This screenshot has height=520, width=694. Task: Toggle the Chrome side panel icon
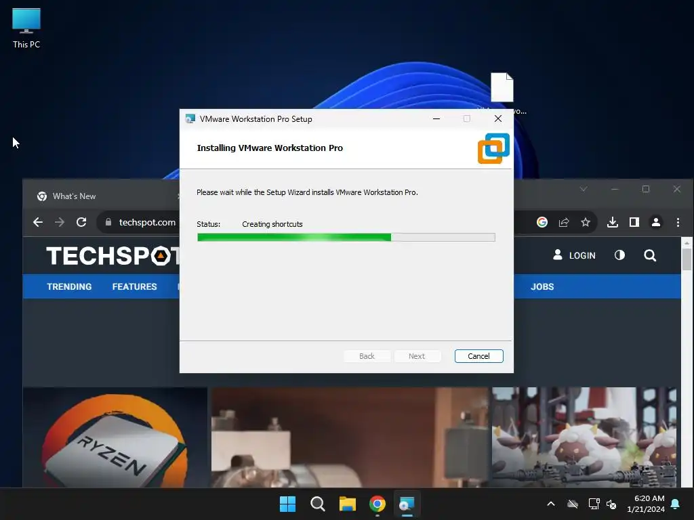click(x=634, y=222)
